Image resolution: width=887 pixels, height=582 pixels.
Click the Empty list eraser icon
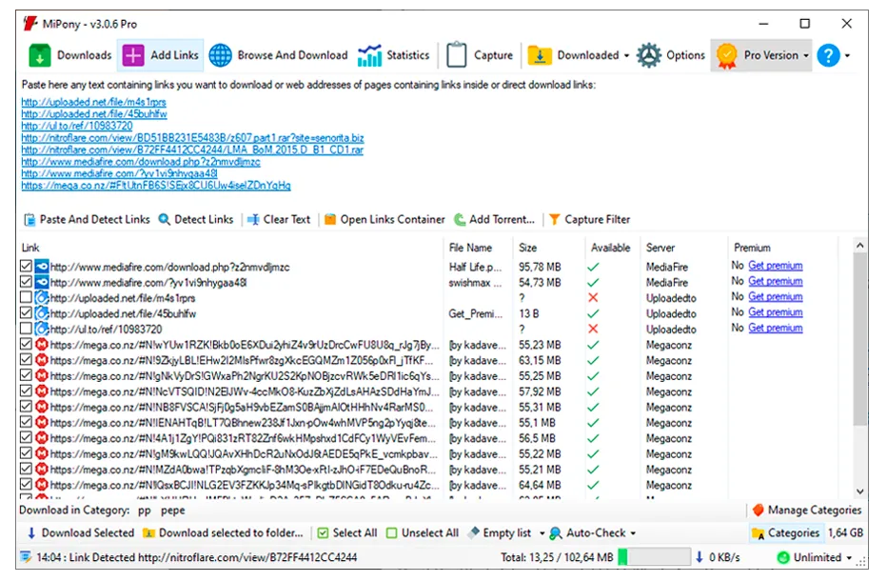(474, 532)
